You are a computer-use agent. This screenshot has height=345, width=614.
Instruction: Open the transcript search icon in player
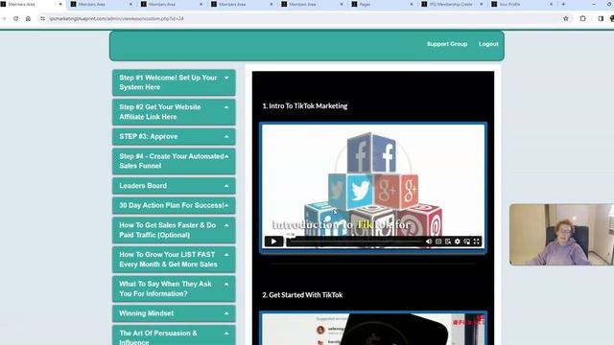click(448, 241)
